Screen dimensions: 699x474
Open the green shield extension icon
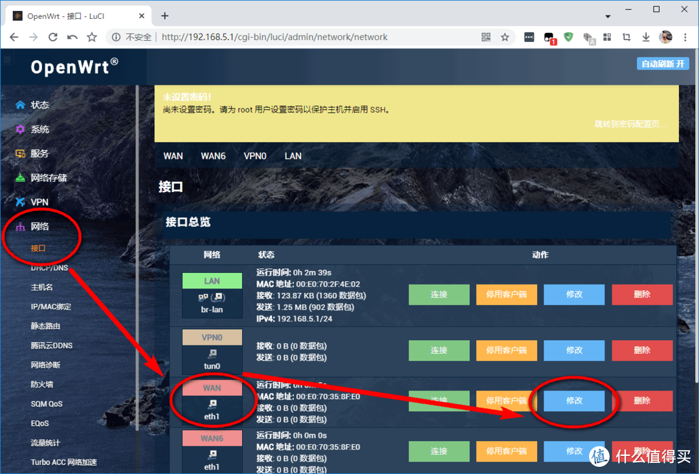[568, 37]
